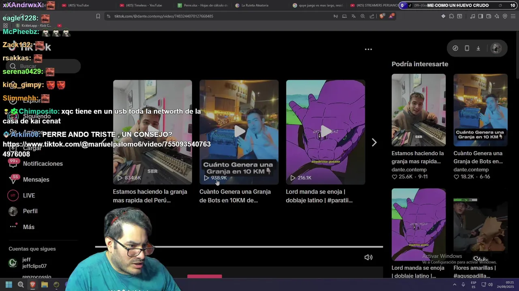Image resolution: width=519 pixels, height=291 pixels.
Task: Click the share page icon in address bar
Action: (372, 16)
